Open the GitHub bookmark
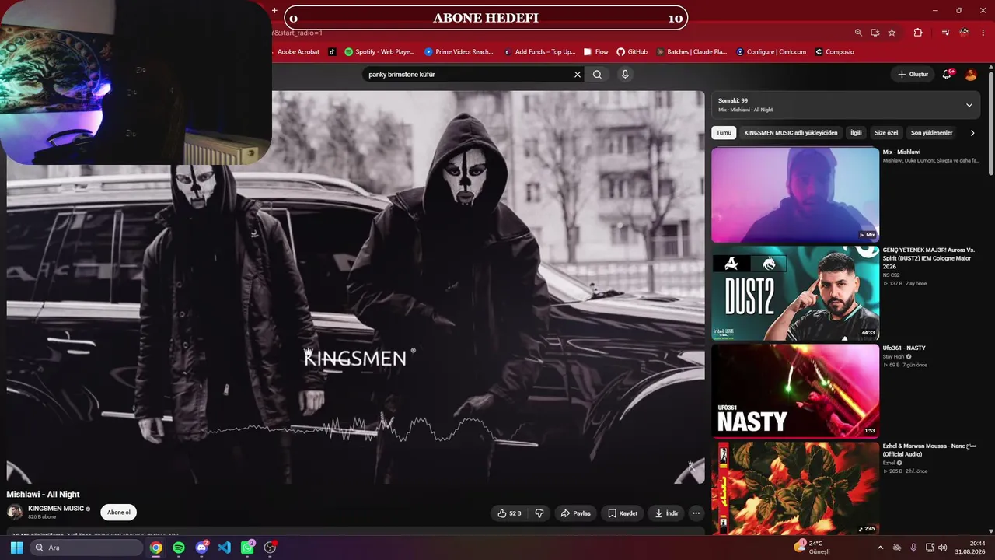The image size is (995, 560). [632, 52]
